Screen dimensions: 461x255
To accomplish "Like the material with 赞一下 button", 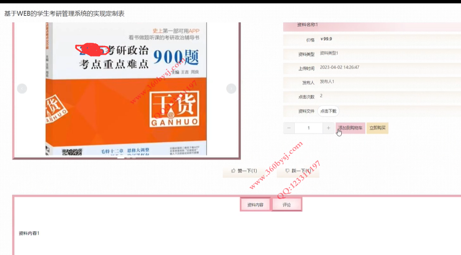I will click(244, 170).
